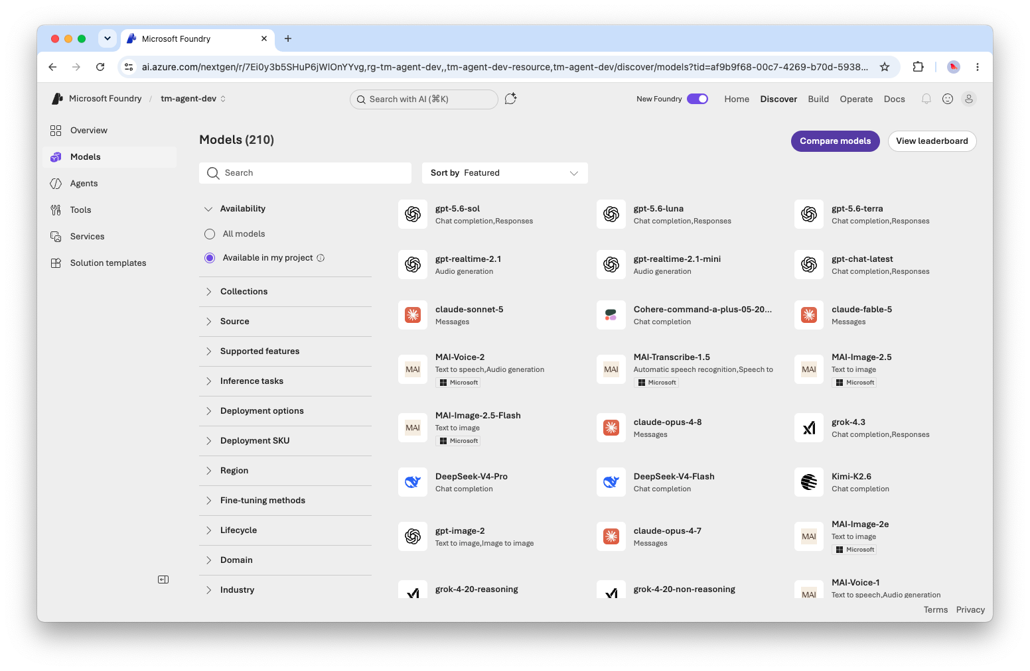
Task: Open Solution templates icon in sidebar
Action: pos(56,263)
